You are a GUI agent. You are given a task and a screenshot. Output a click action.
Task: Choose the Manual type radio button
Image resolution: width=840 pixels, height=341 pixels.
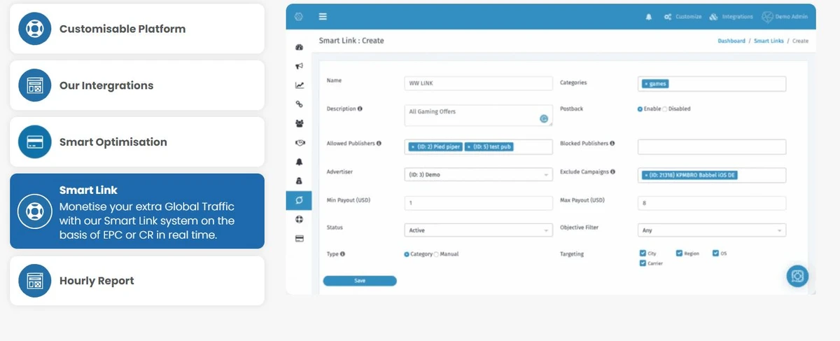point(437,254)
